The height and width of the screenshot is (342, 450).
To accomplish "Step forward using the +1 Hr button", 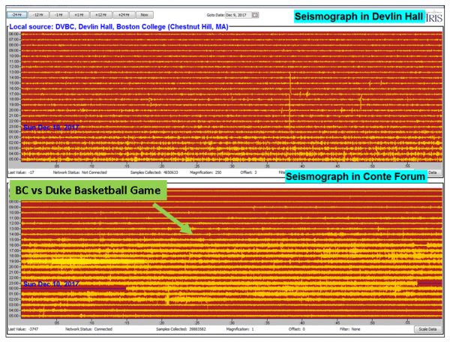I will (79, 15).
